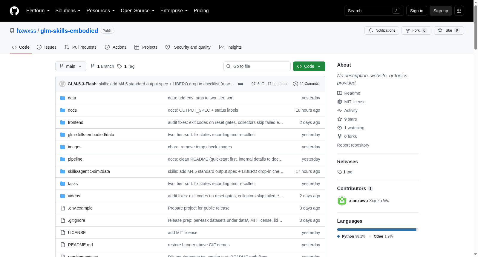This screenshot has height=257, width=478.
Task: Expand the Resources menu
Action: tap(101, 11)
